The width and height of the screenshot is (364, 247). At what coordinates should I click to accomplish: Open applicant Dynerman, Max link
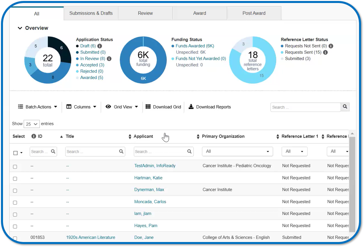click(149, 190)
